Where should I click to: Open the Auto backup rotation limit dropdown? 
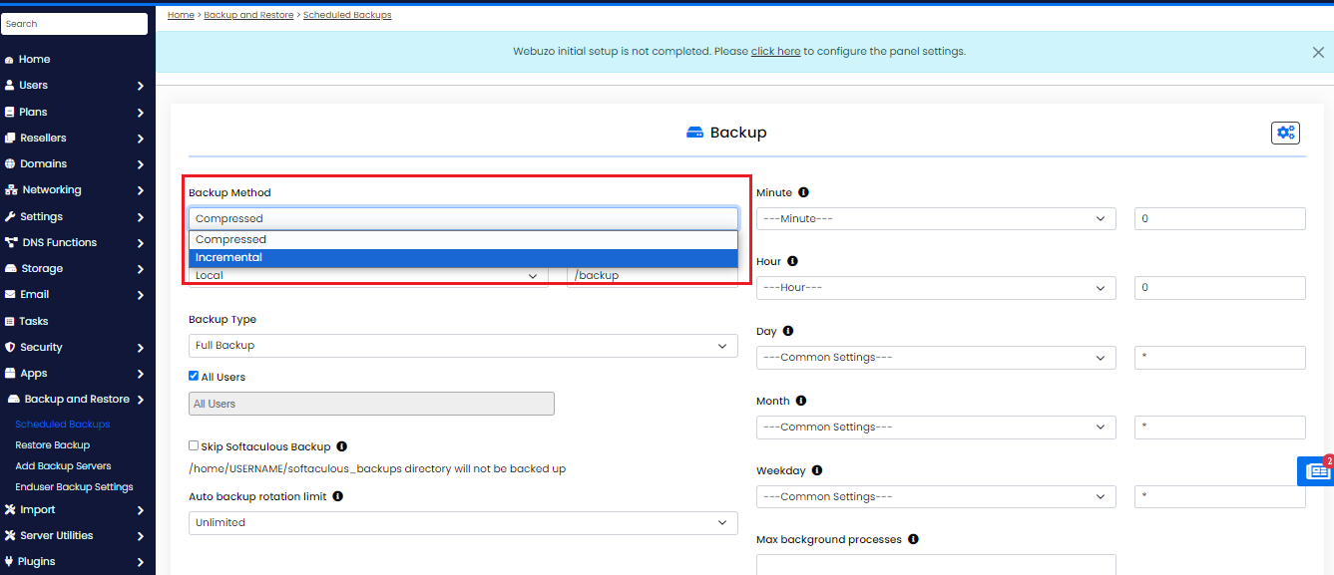[x=463, y=523]
